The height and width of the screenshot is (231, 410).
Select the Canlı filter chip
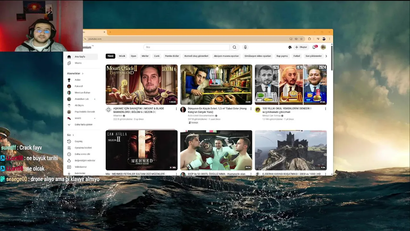157,56
